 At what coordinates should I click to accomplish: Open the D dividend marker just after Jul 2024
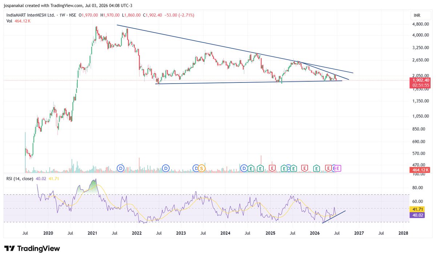(244, 168)
